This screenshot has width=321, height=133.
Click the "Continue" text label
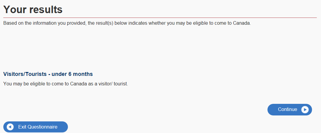point(287,109)
